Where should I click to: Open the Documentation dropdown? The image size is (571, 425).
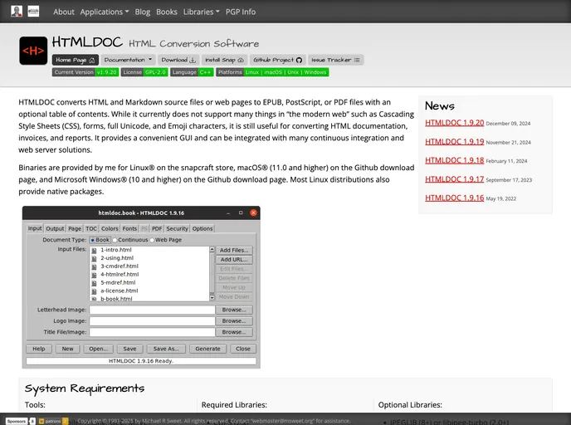[128, 60]
